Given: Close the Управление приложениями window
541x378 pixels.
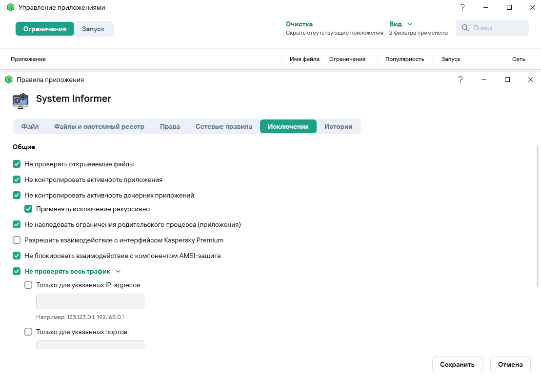Looking at the screenshot, I should coord(533,7).
